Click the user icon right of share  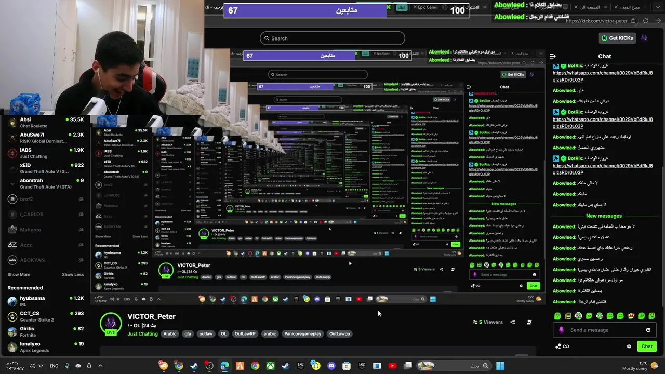529,322
